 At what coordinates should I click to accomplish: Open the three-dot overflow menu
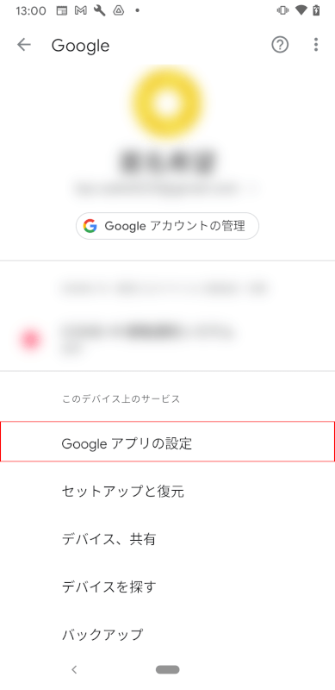[316, 45]
